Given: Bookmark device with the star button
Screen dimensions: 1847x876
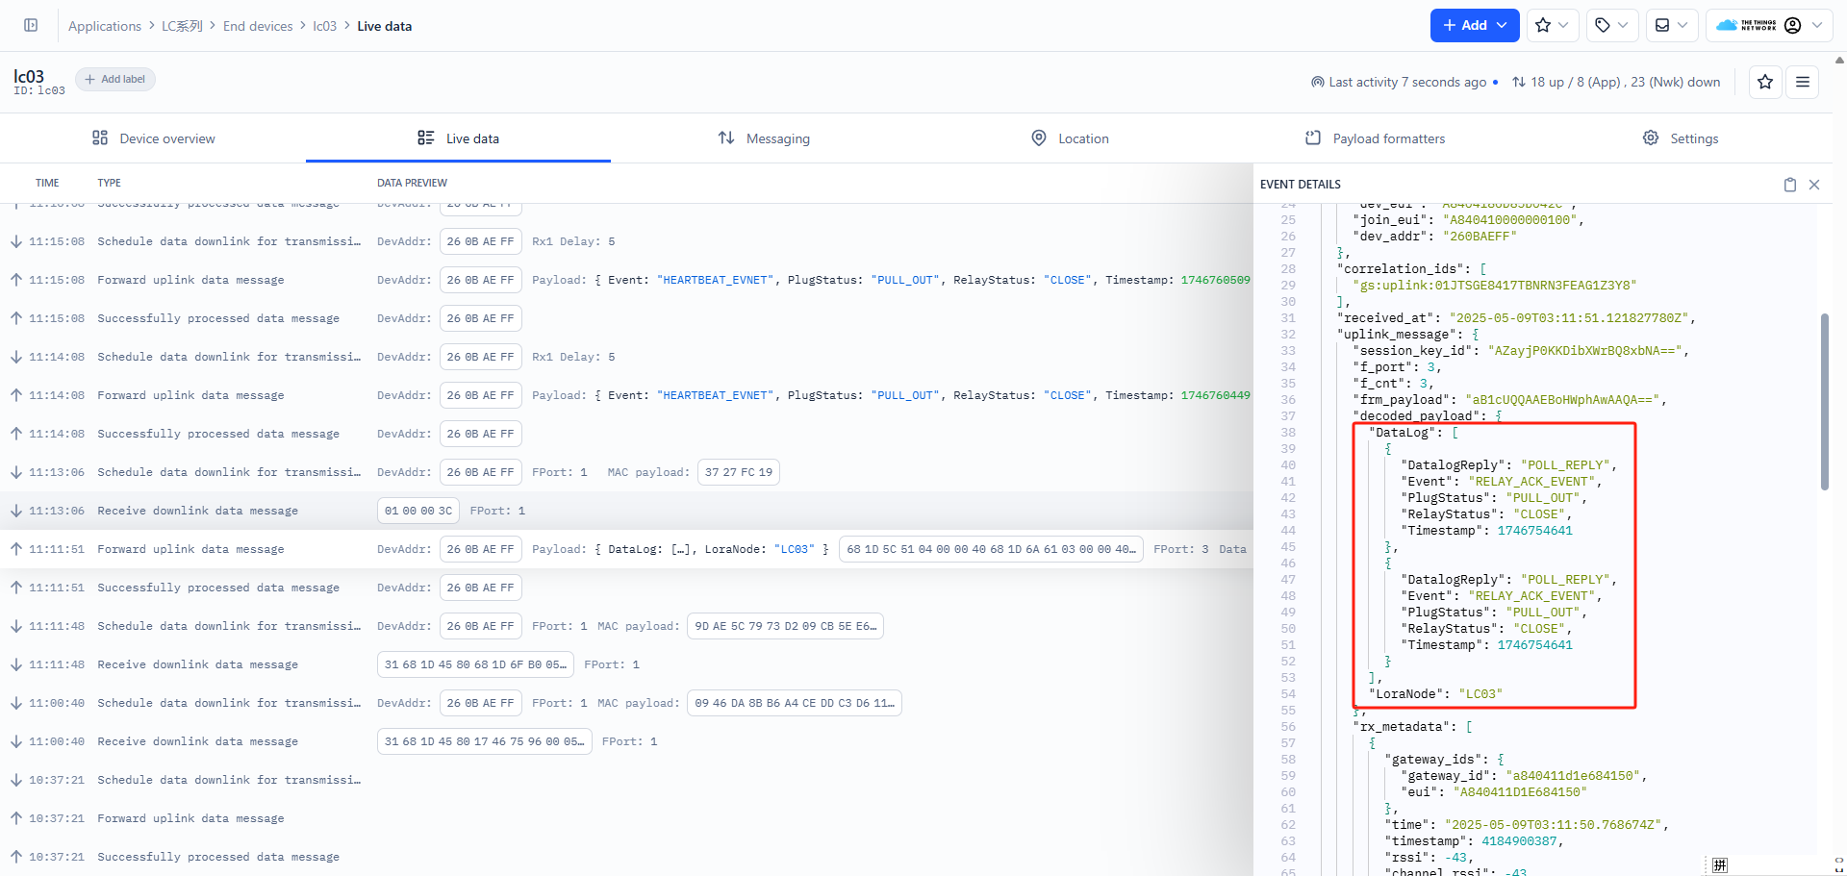Looking at the screenshot, I should click(x=1765, y=82).
